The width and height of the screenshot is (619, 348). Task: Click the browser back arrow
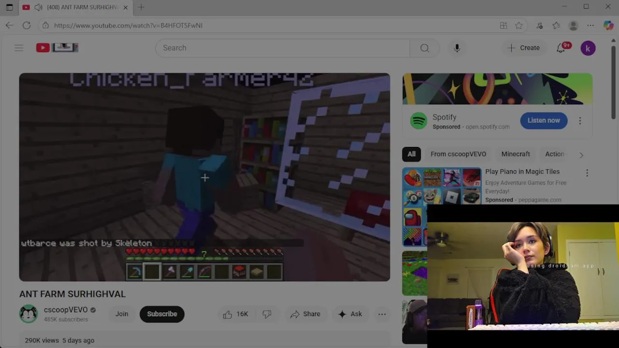pyautogui.click(x=10, y=25)
